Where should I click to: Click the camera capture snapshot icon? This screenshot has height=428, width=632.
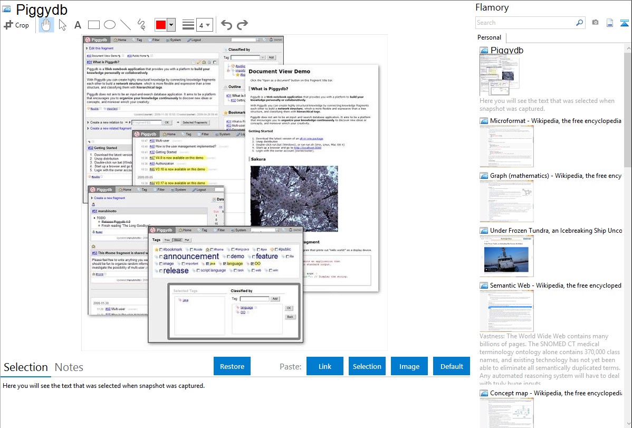click(x=595, y=23)
